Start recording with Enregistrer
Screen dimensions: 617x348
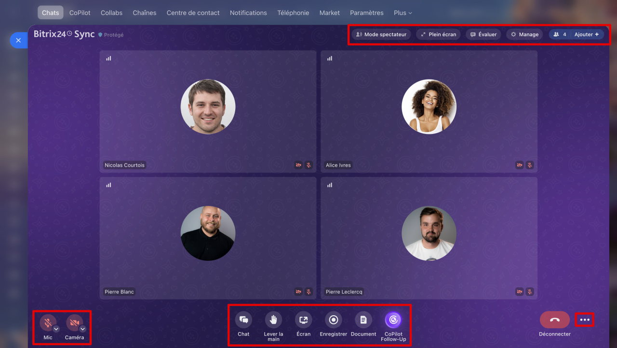pos(333,320)
